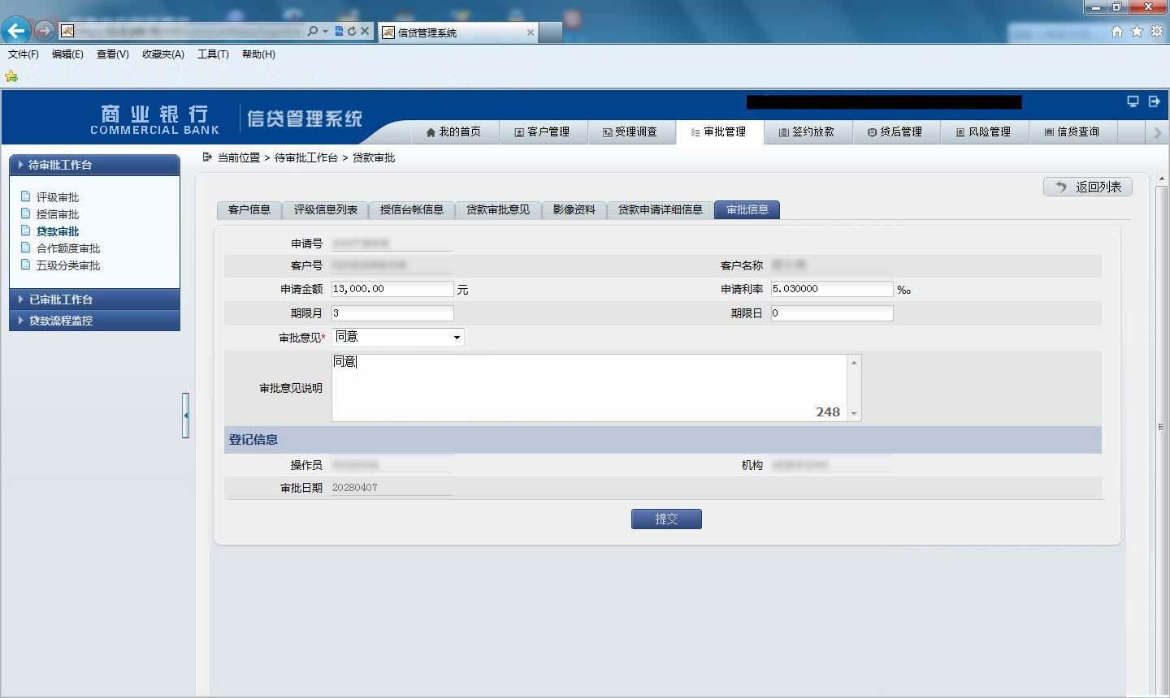Open 授信审批 in sidebar
The image size is (1170, 698).
(x=57, y=214)
